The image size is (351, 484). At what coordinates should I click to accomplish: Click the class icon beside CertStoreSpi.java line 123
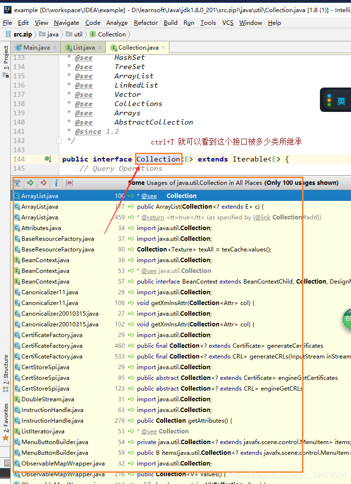tap(17, 388)
